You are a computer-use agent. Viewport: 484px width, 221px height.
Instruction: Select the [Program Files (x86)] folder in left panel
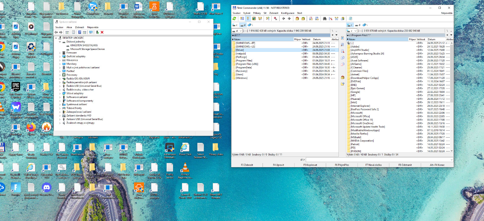point(285,64)
